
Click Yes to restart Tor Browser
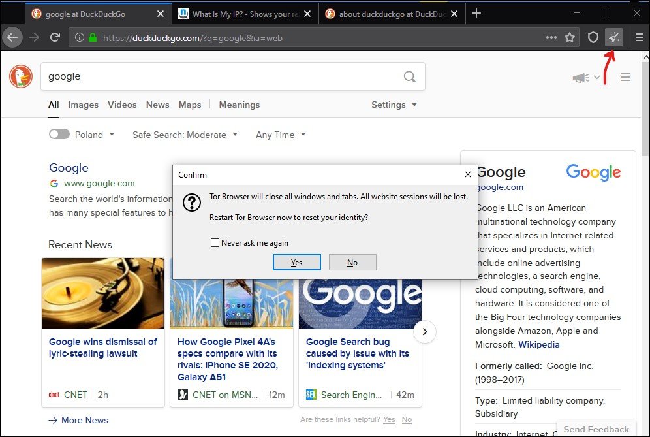(x=296, y=263)
